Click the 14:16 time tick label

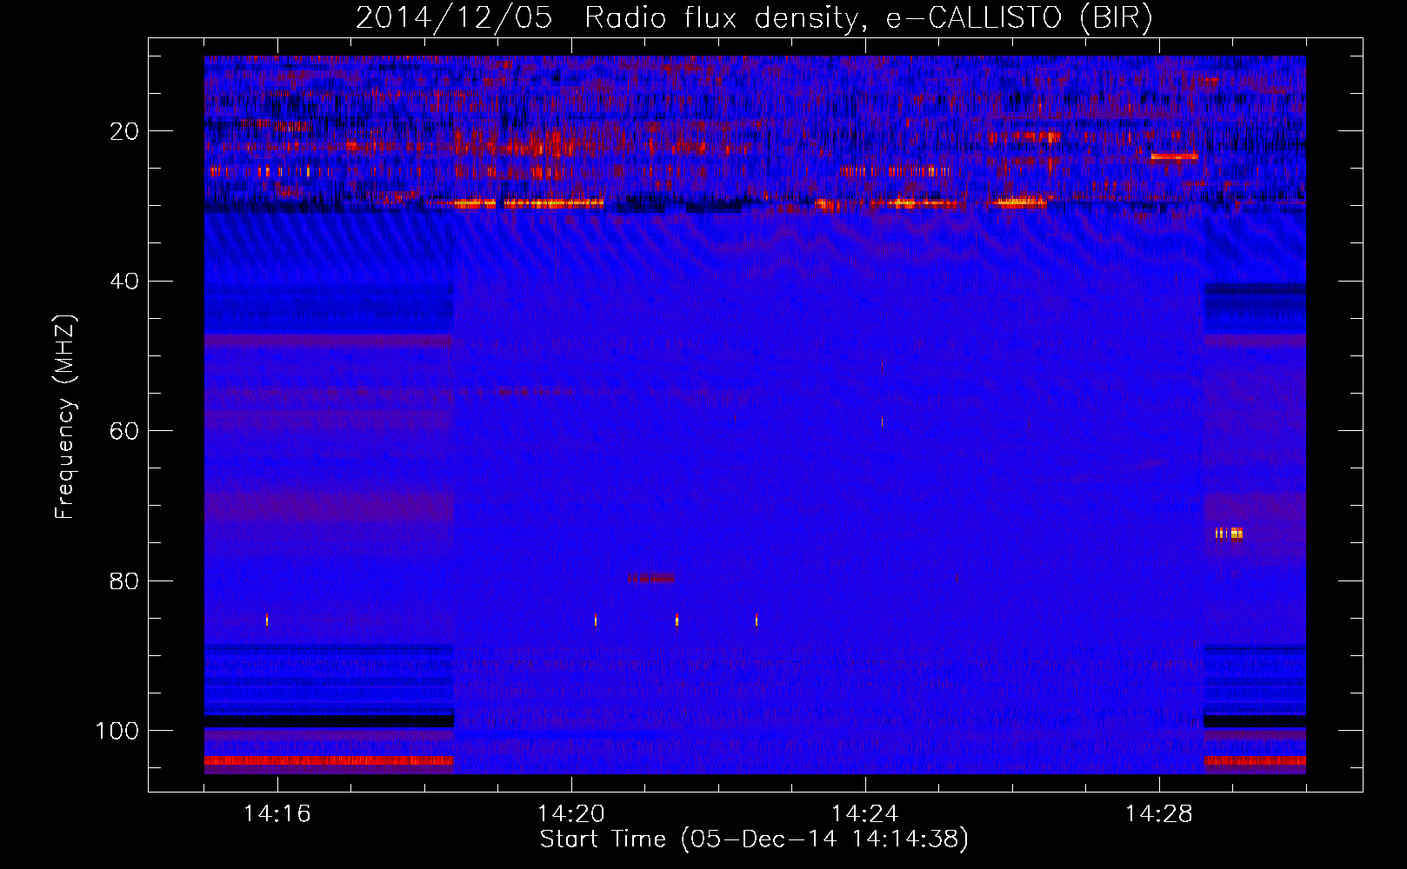(x=277, y=813)
